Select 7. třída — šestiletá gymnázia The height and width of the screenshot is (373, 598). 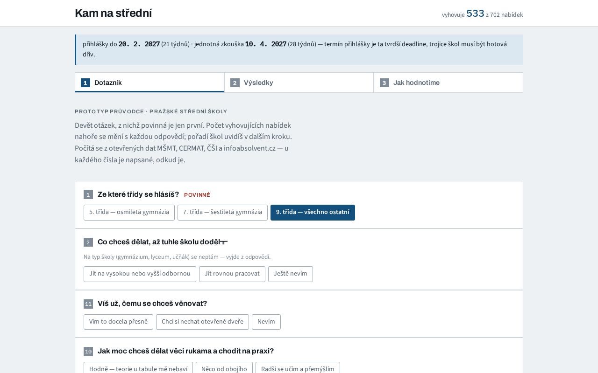point(222,213)
